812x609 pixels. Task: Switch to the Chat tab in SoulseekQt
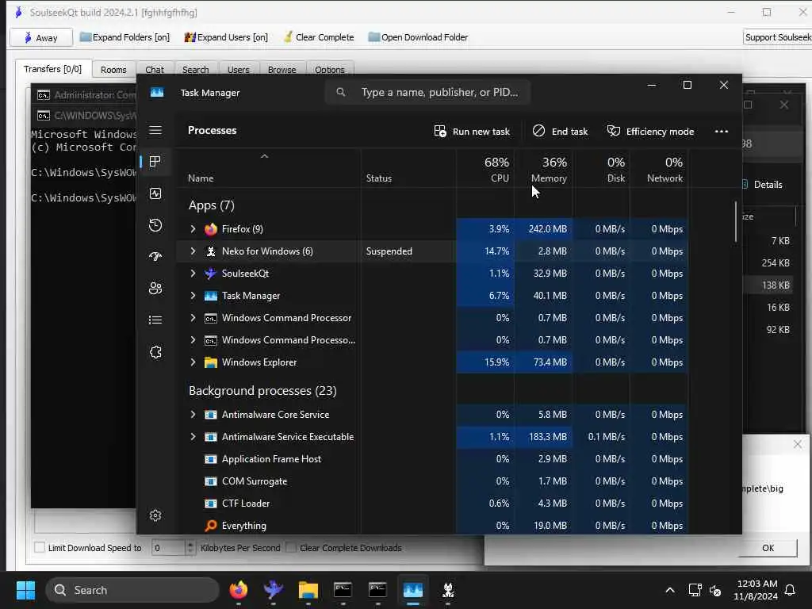155,70
